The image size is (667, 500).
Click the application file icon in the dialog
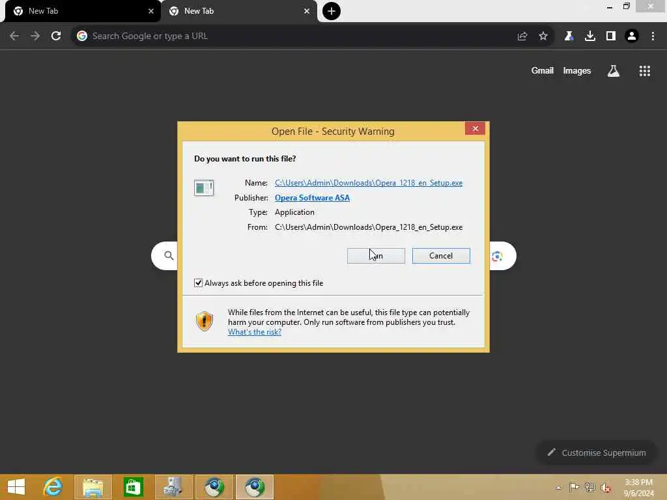tap(204, 187)
